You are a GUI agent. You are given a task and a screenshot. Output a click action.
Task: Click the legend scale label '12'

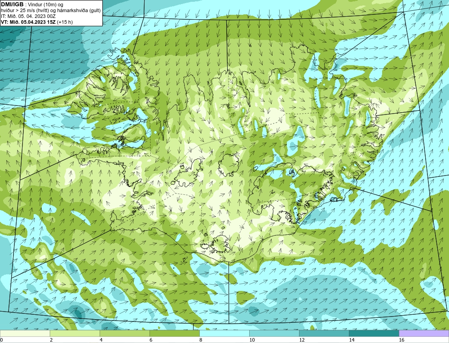[302, 340]
